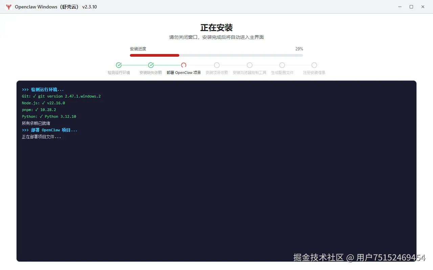433x270 pixels.
Task: Click the 注册安装信息 step circle
Action: pos(314,65)
